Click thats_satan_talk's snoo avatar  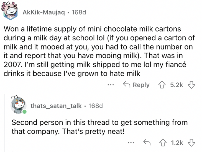click(18, 106)
